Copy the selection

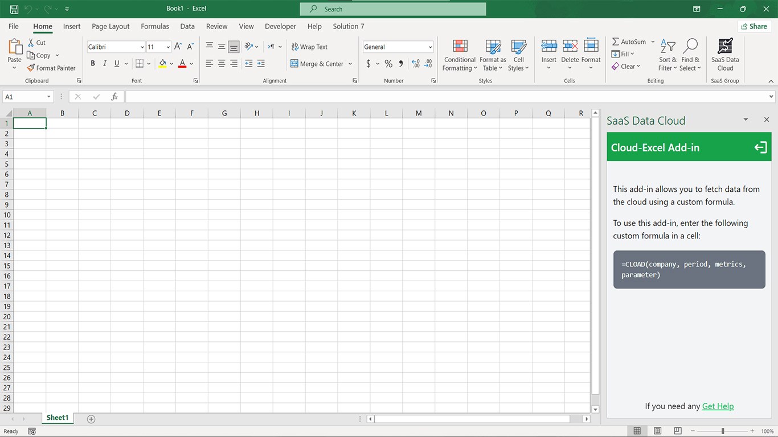pos(39,55)
